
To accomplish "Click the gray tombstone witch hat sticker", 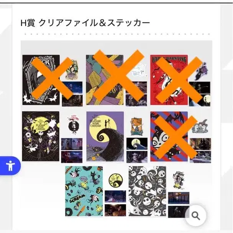I will pyautogui.click(x=200, y=126).
